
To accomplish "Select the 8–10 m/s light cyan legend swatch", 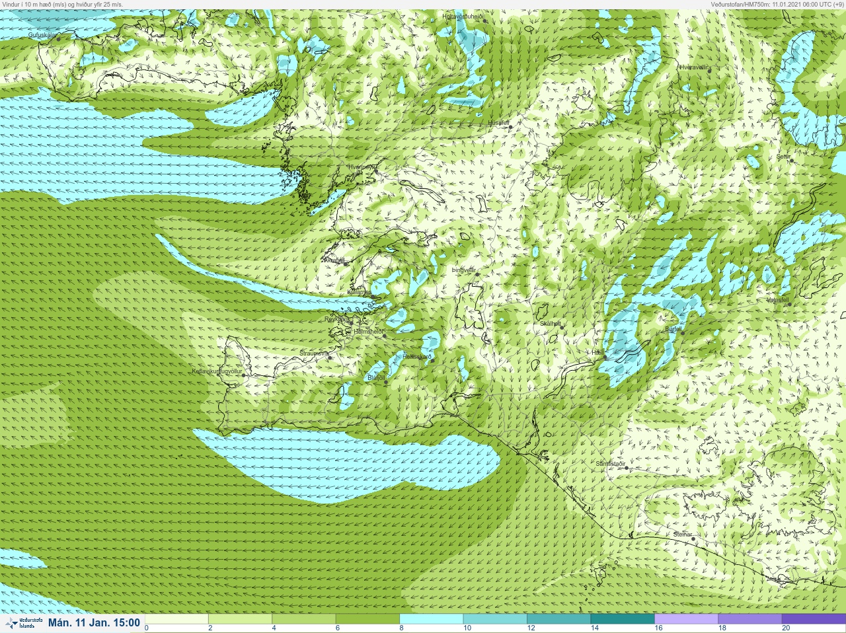I will [x=431, y=619].
